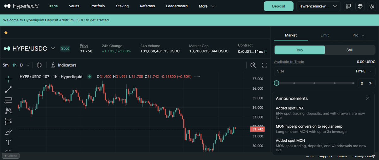Screen dimensions: 379x160
Task: Open the lawrencemikew account dropdown
Action: point(318,6)
